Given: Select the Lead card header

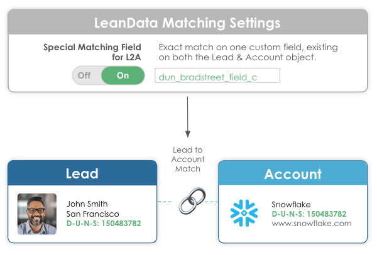Looking at the screenshot, I should (x=82, y=173).
